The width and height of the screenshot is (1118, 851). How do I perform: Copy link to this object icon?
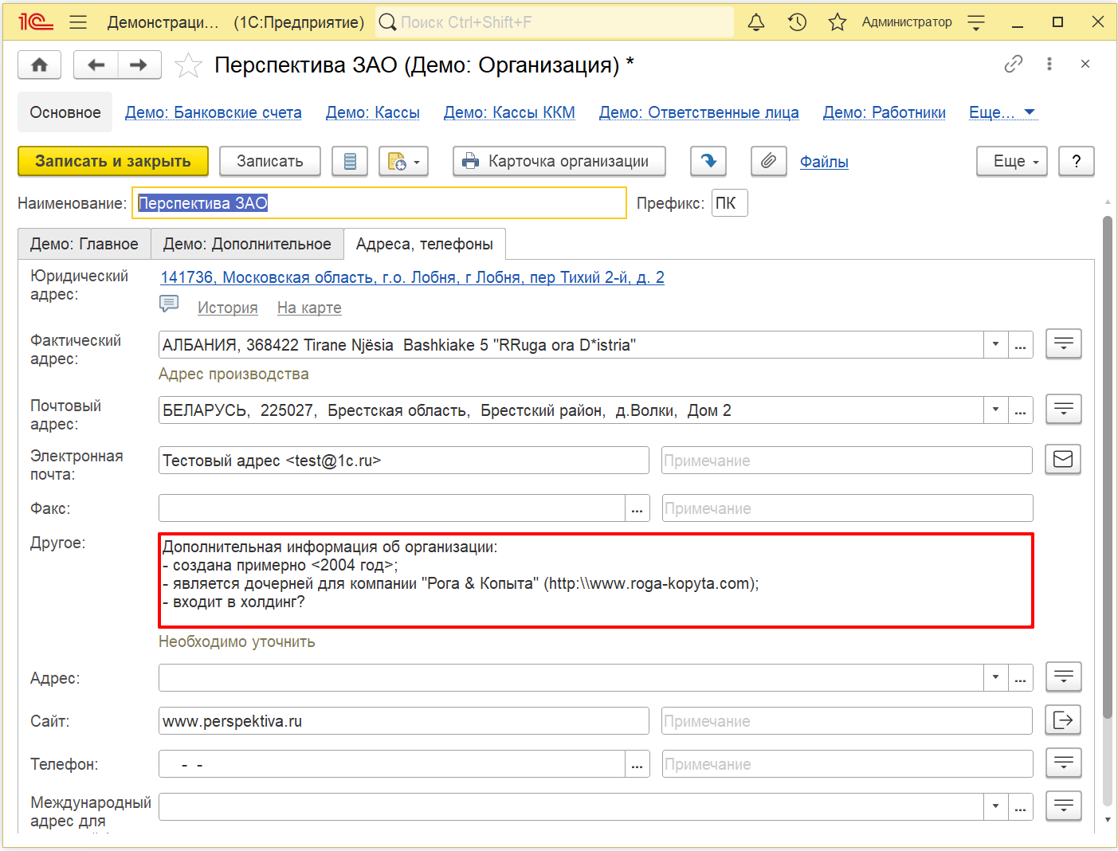click(1014, 64)
